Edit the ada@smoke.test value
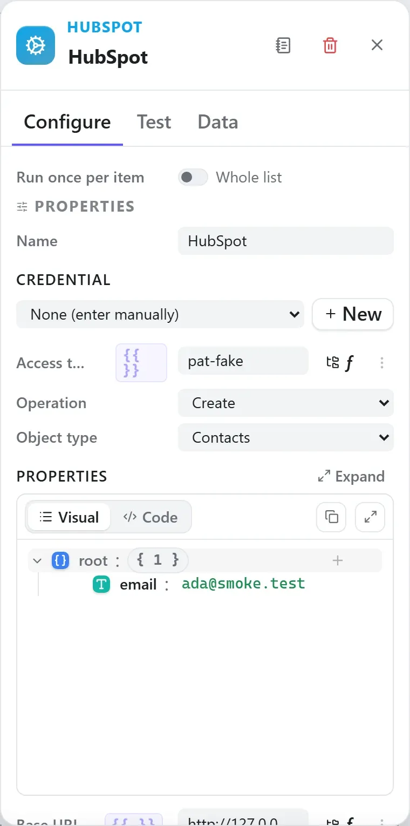This screenshot has width=410, height=826. (x=243, y=584)
